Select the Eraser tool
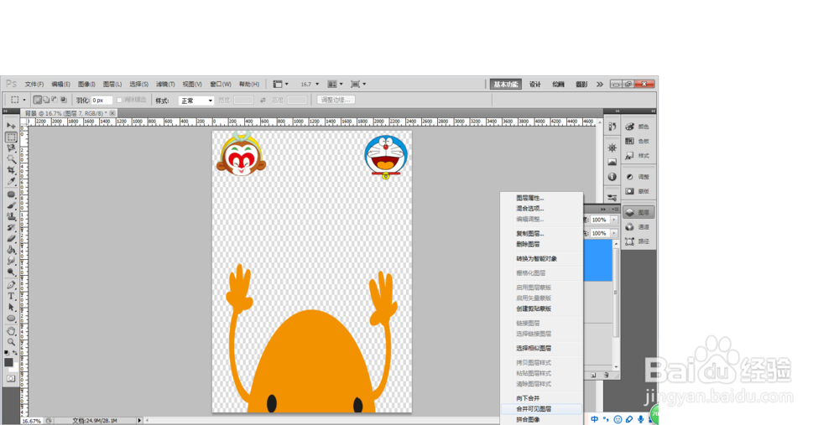The height and width of the screenshot is (425, 839). pyautogui.click(x=11, y=238)
